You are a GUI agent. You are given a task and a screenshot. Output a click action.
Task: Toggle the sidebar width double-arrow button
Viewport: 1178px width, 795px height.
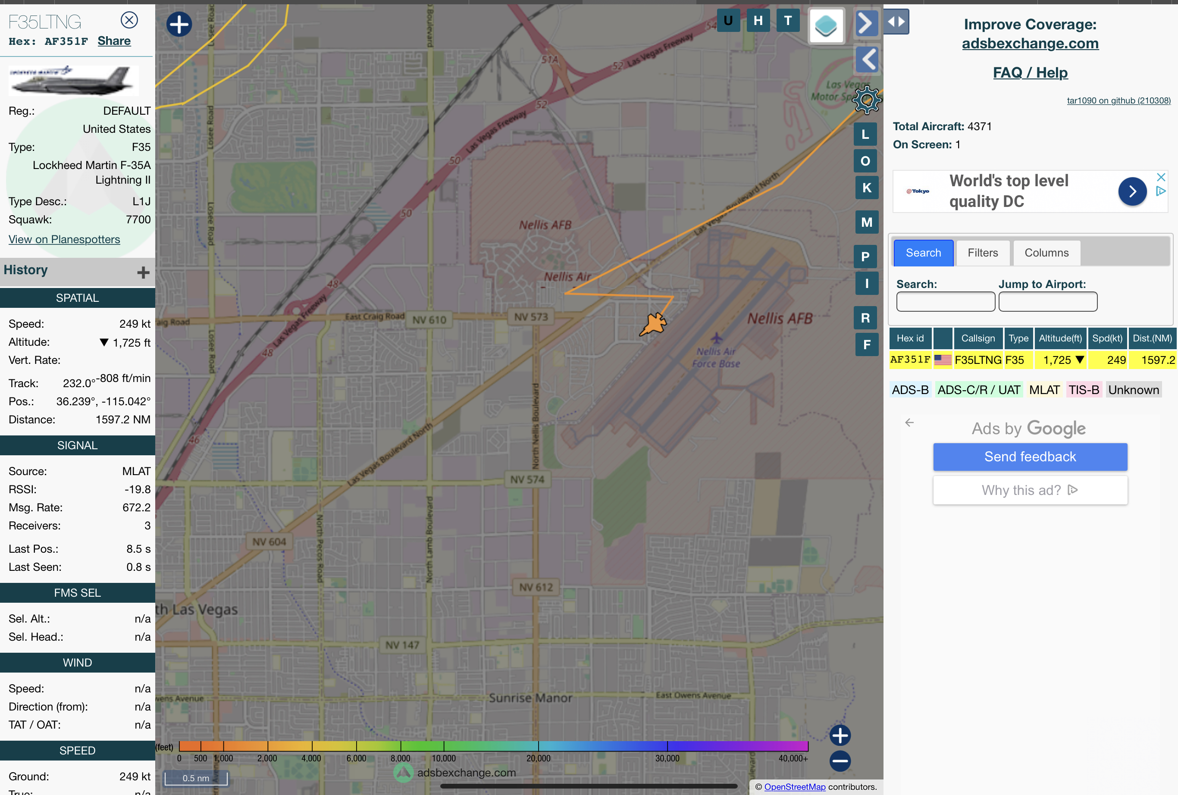896,21
